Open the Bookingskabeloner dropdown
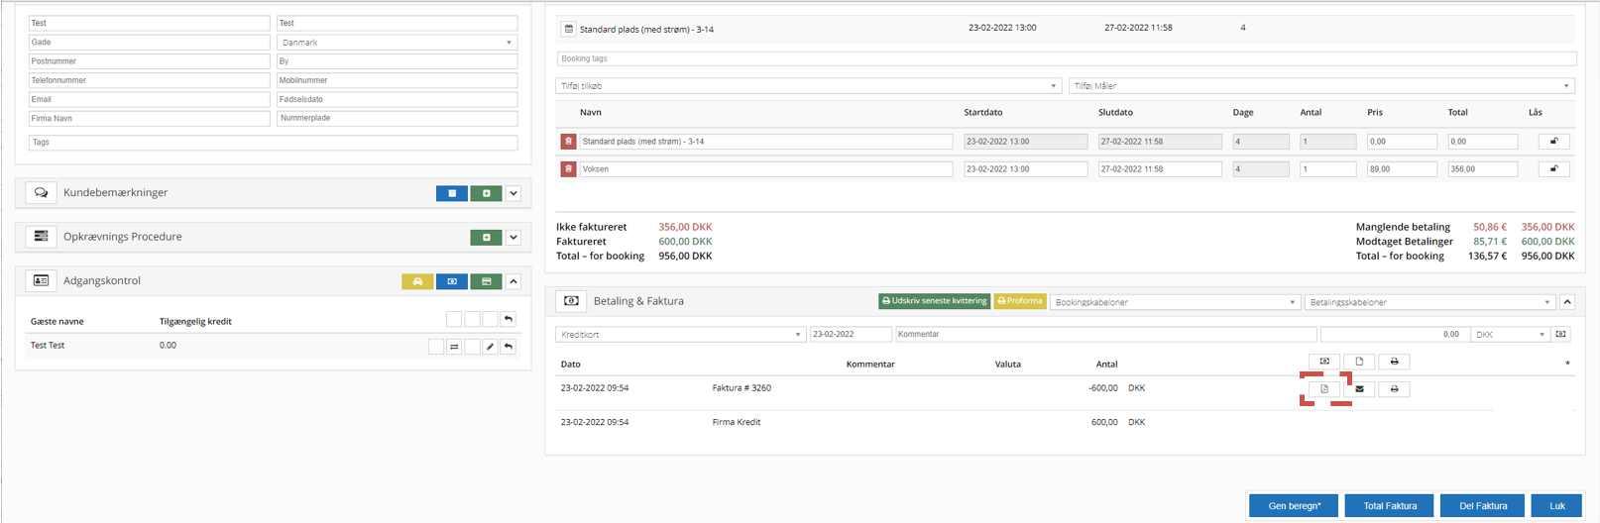1600x523 pixels. click(x=1174, y=302)
